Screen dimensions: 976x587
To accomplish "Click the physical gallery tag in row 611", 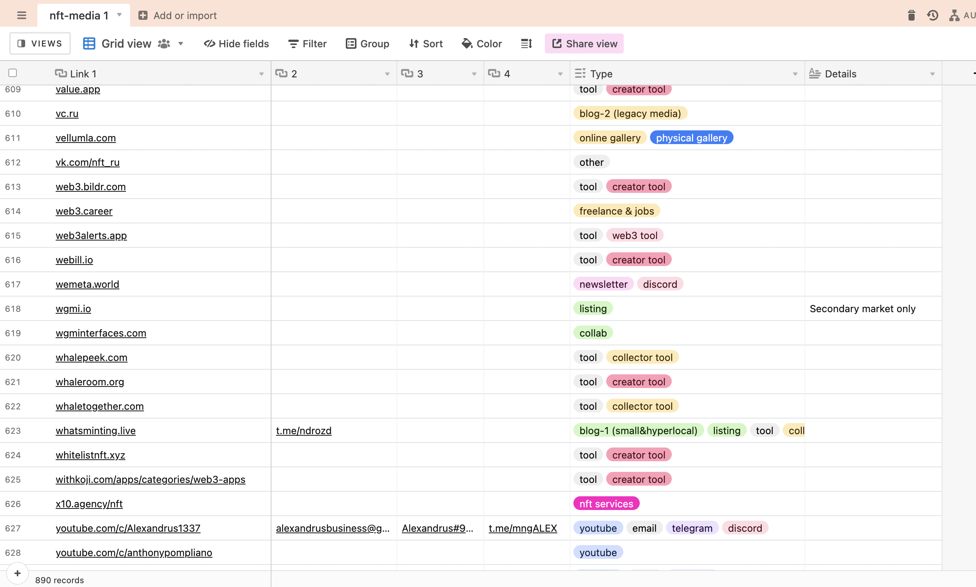I will click(x=691, y=138).
